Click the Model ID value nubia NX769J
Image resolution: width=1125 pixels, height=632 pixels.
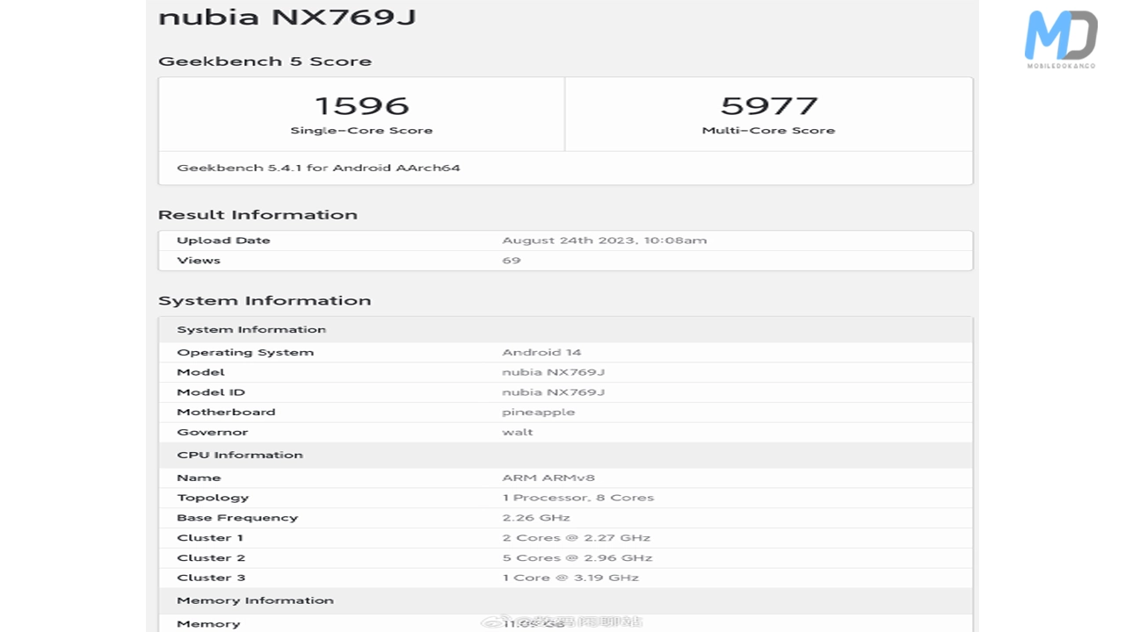click(x=553, y=392)
